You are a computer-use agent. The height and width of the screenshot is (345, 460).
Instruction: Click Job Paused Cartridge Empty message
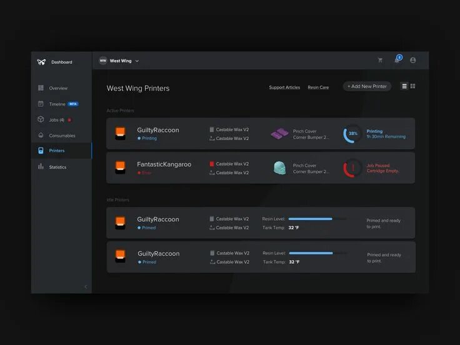(x=382, y=168)
